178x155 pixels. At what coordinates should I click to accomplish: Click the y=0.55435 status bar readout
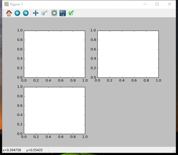(x=34, y=150)
